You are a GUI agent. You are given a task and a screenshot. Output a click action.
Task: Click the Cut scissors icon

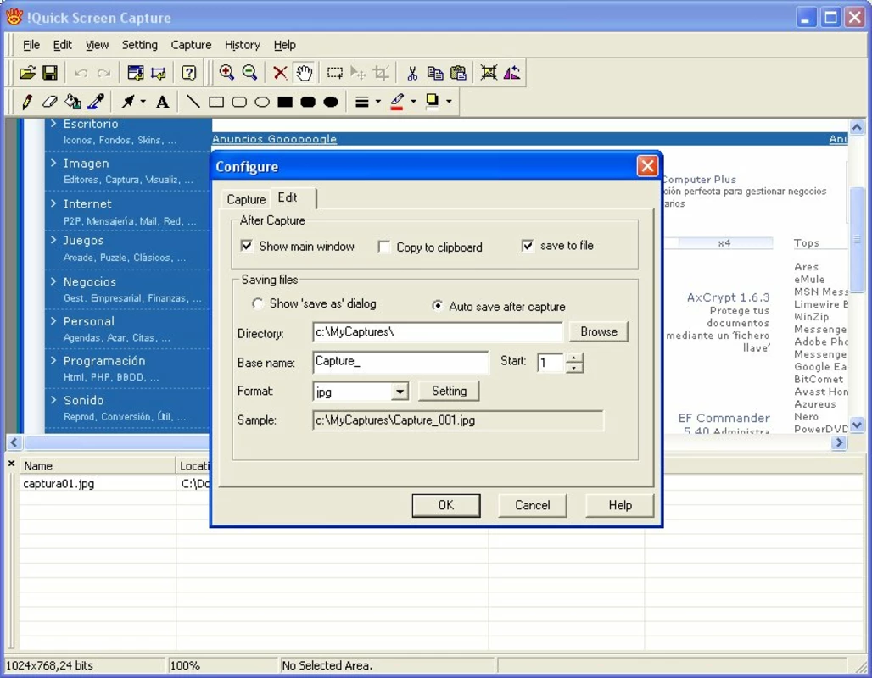click(x=412, y=73)
